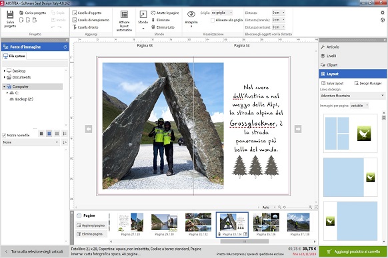The width and height of the screenshot is (388, 258).
Task: Open Design Manager
Action: pyautogui.click(x=368, y=83)
